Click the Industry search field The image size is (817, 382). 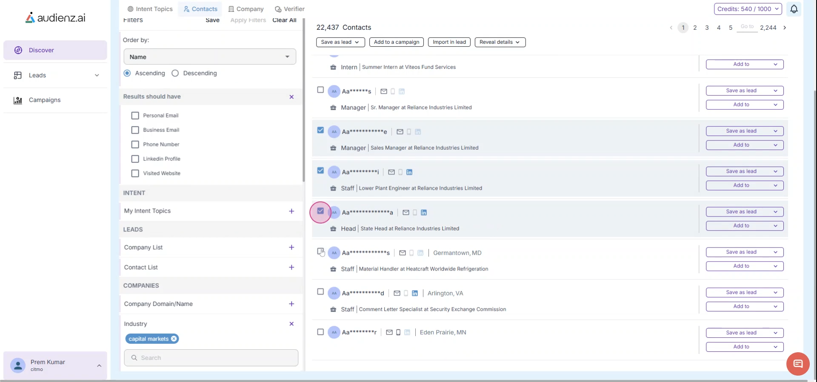click(x=211, y=358)
